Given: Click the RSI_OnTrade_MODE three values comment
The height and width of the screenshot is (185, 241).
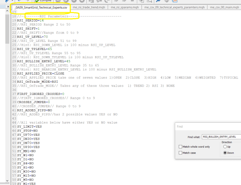Looking at the screenshot, I should coord(96,86).
